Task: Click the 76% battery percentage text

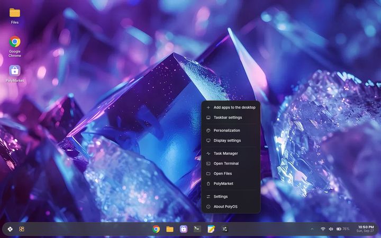Action: pyautogui.click(x=346, y=229)
